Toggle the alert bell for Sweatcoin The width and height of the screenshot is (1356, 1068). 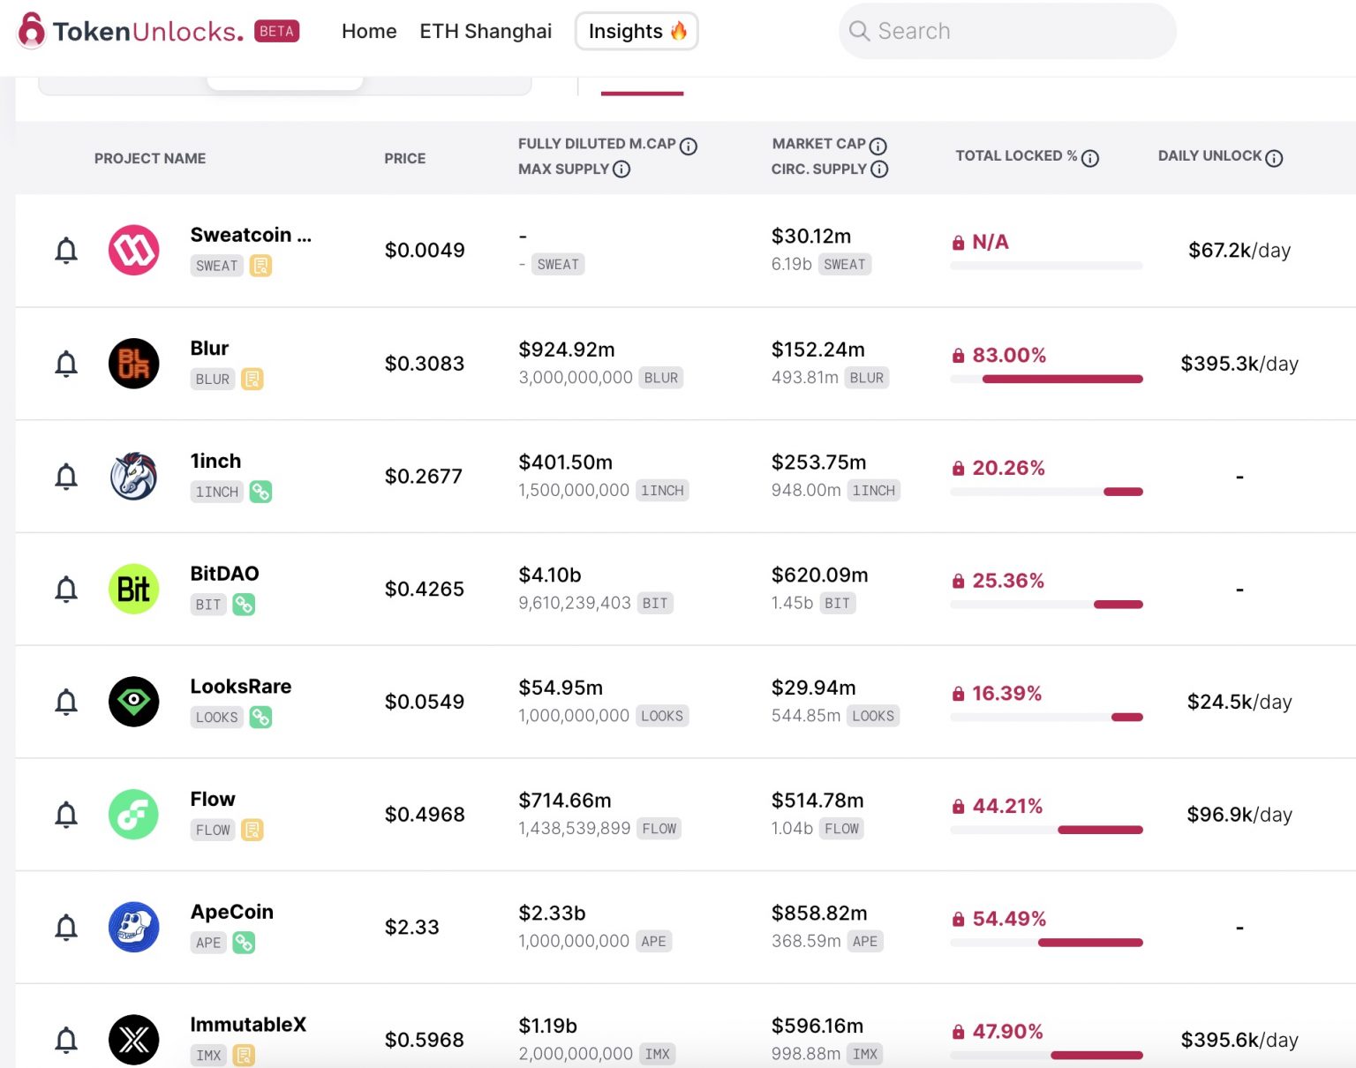[66, 251]
